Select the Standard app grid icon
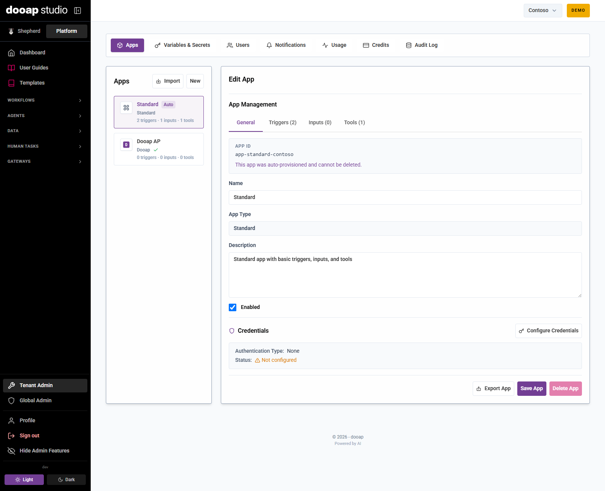The width and height of the screenshot is (605, 491). point(126,108)
